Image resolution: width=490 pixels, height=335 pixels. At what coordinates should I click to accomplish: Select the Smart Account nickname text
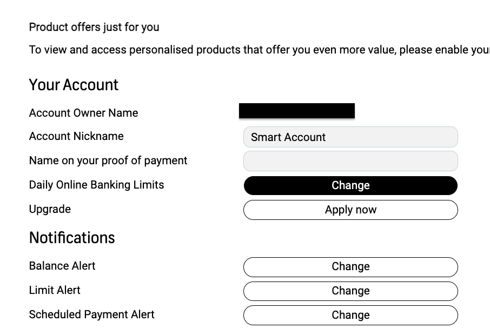[x=288, y=137]
